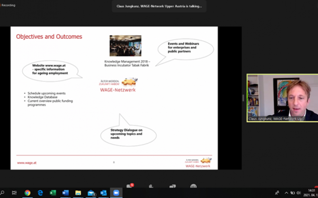Click the central WAGE-Netzwerk logo
Image resolution: width=318 pixels, height=198 pixels.
point(118,85)
